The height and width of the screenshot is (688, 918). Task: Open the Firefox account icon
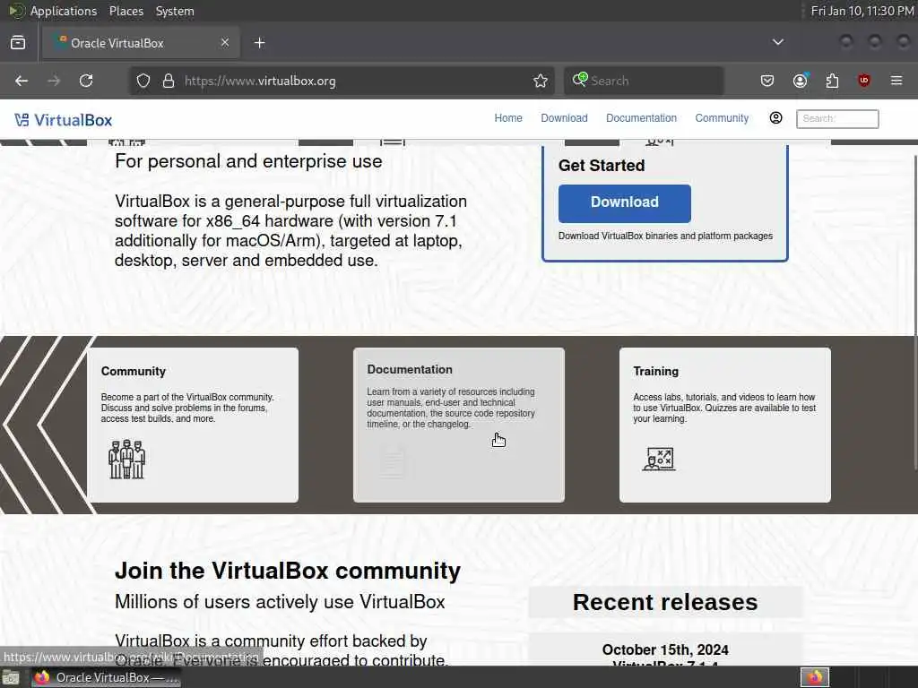[x=800, y=81]
